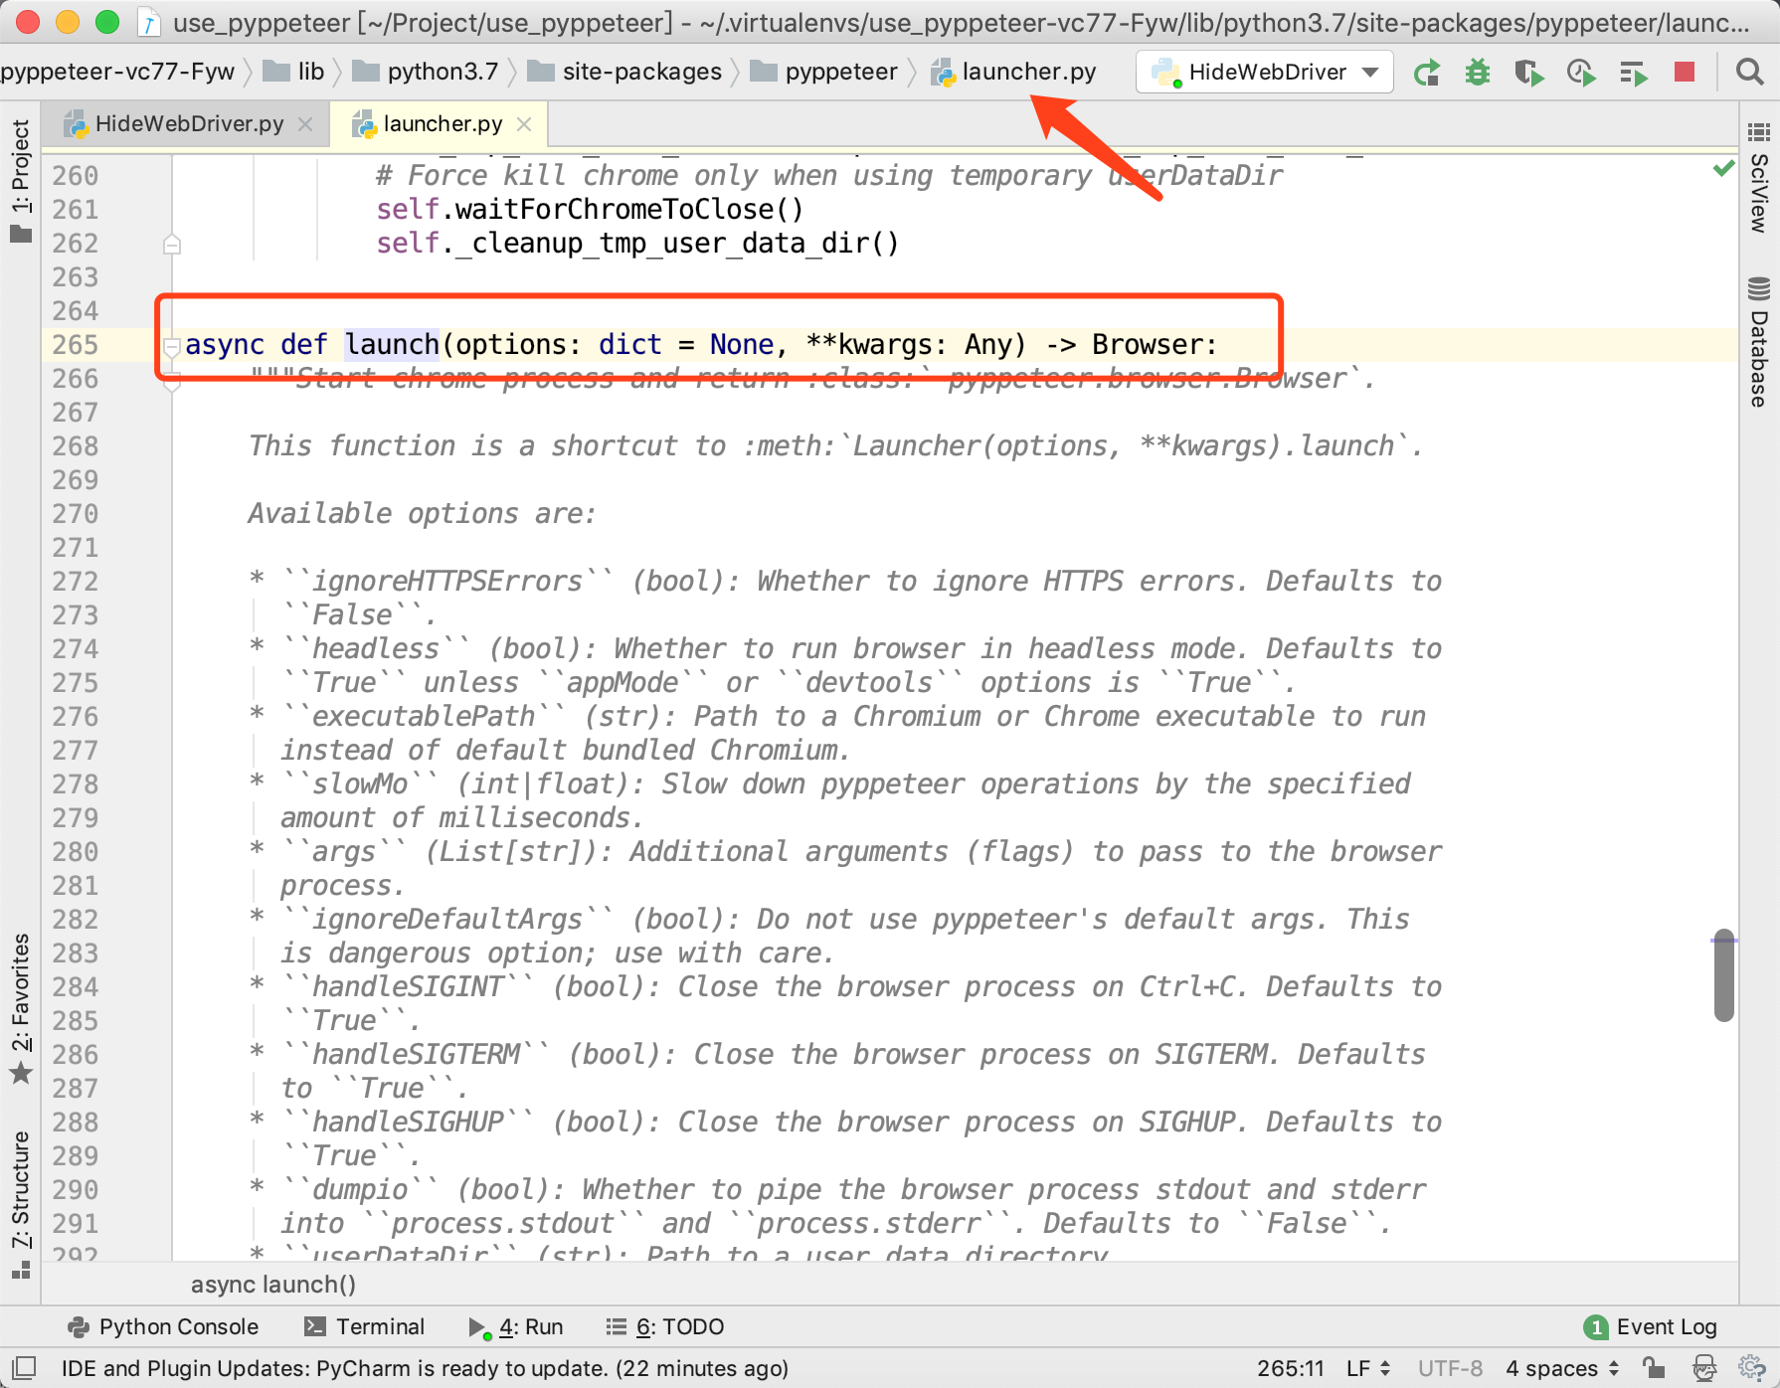Click the 'async launch()' code breadcrumb

(272, 1285)
